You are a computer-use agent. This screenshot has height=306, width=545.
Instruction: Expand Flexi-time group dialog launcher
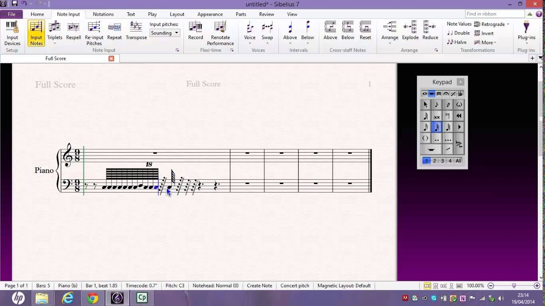click(232, 50)
